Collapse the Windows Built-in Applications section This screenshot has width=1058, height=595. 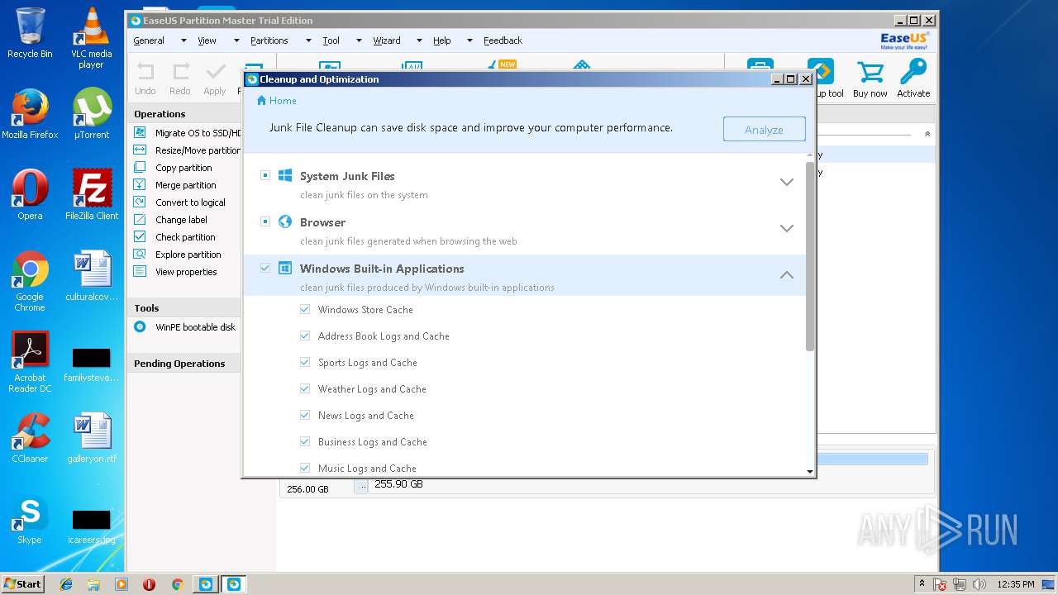click(x=787, y=274)
